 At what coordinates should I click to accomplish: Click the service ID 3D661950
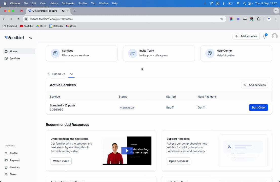click(56, 110)
